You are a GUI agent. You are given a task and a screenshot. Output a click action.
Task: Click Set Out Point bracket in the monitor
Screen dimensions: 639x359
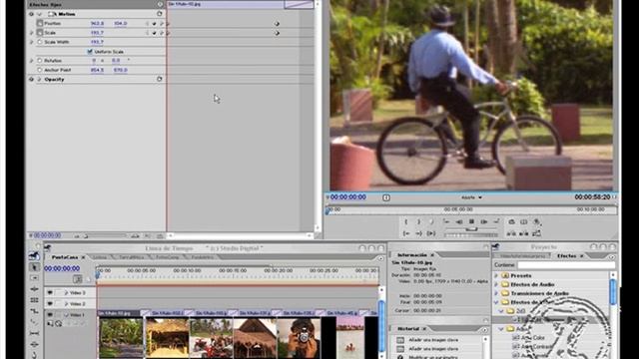[418, 221]
